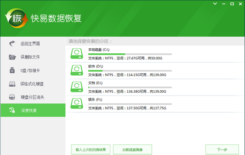Select partition label 娱乐 (F:\)
The width and height of the screenshot is (245, 155).
coord(95,99)
